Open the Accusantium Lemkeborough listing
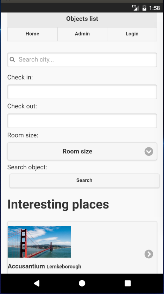164x294 pixels. [x=82, y=247]
